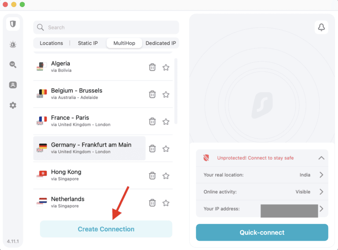Viewport: 338px width, 250px height.
Task: Open the account profile sidebar icon
Action: (x=13, y=85)
